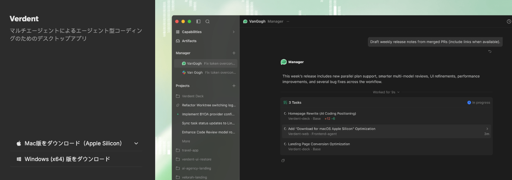Click the undo arrow below the prompt message

[490, 51]
